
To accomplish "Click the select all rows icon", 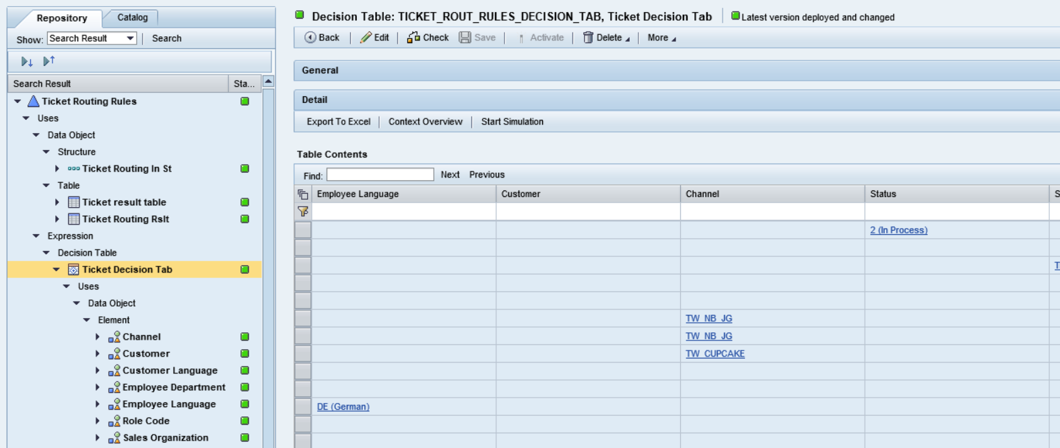I will [x=303, y=194].
